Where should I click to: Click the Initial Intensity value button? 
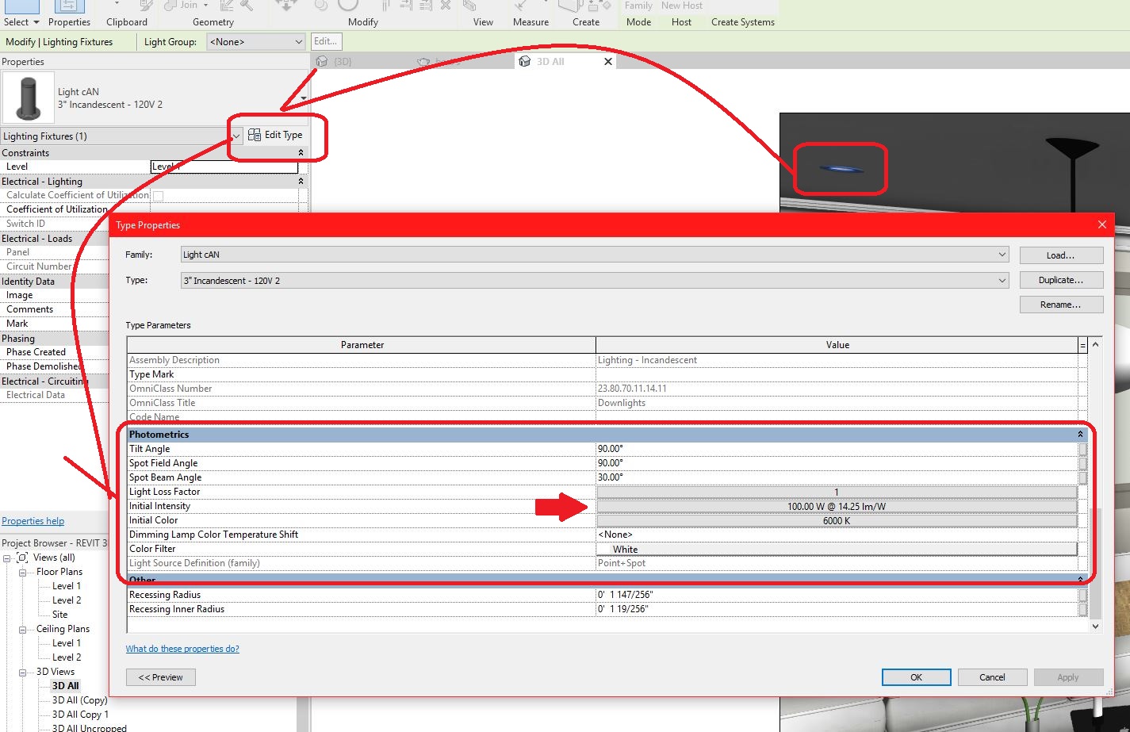837,506
